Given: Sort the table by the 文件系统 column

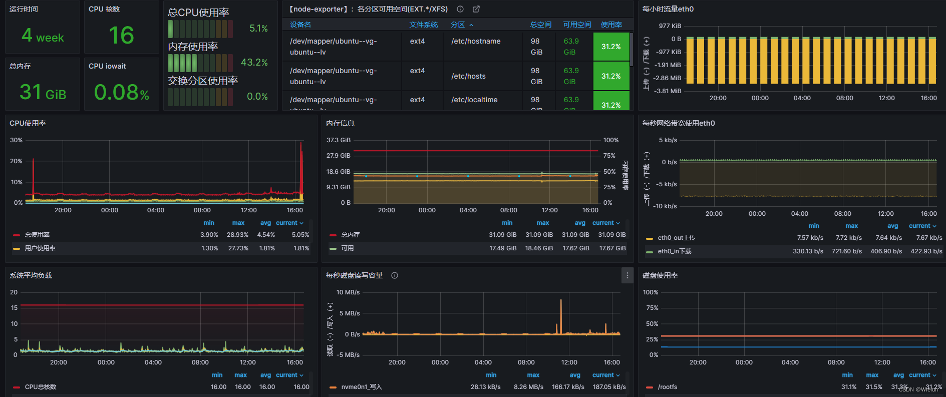Looking at the screenshot, I should 424,25.
